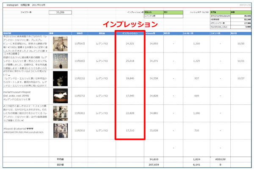Viewport: 254px width, 170px height.
Task: Open the thumbnail image for the 11月18日 post
Action: pos(60,60)
